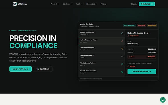Viewport: 168px width, 105px height.
Task: Click Lone Star Plumbing clock status icon
Action: (122, 49)
